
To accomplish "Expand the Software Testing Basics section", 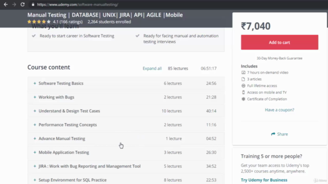I will [x=126, y=83].
